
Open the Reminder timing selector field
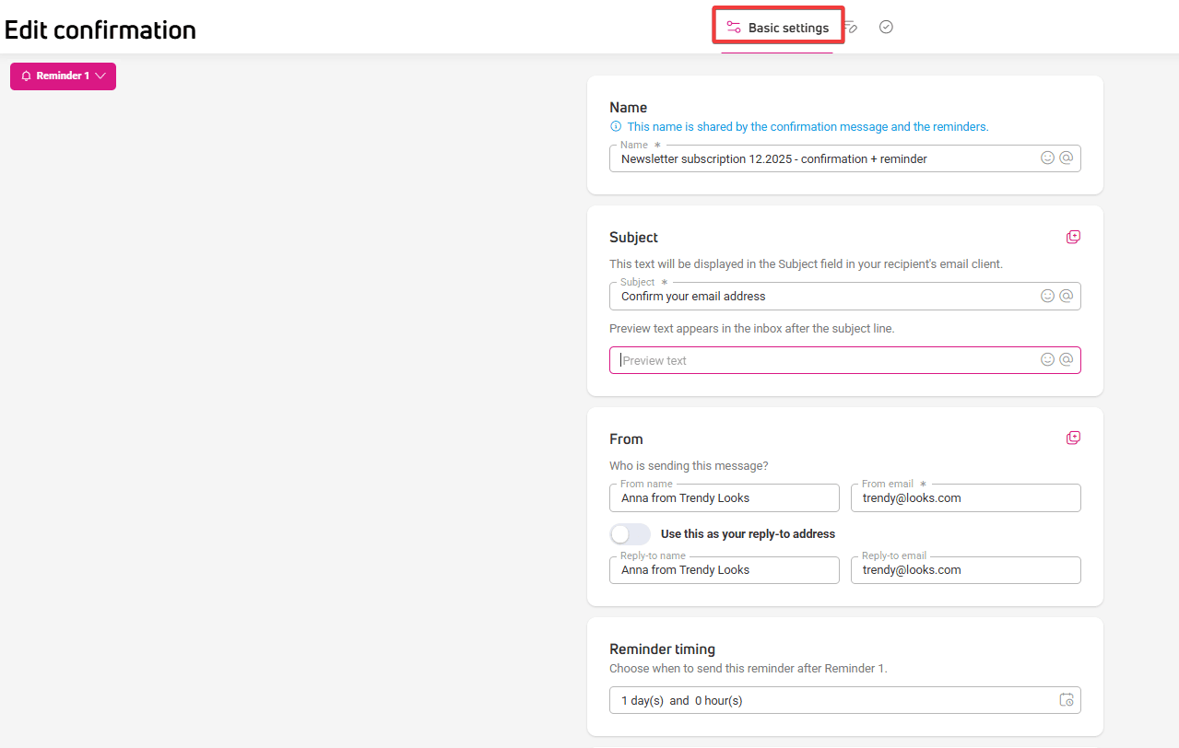pos(830,700)
